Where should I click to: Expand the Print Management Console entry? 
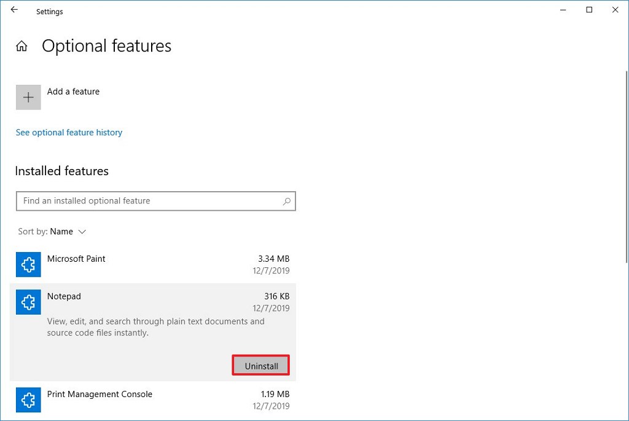(100, 394)
